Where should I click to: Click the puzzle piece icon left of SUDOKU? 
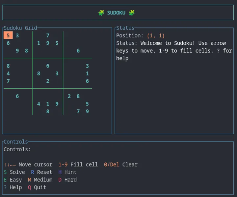101,13
